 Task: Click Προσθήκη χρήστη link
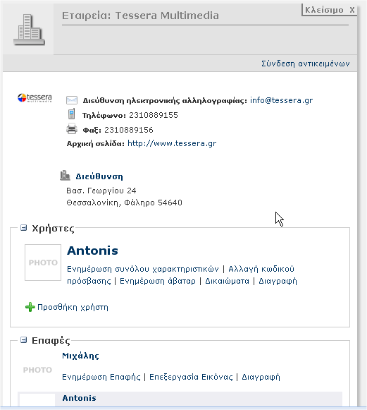coord(73,307)
